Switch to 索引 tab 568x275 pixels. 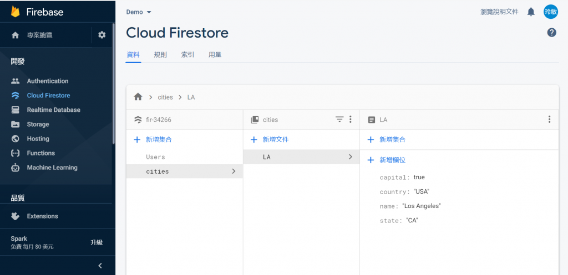(187, 55)
